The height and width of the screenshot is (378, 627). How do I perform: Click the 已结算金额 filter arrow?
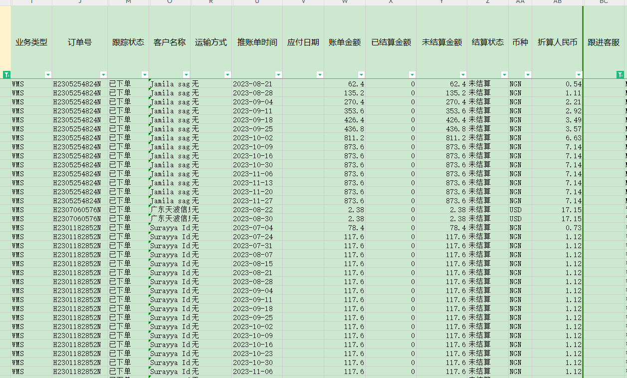[412, 74]
